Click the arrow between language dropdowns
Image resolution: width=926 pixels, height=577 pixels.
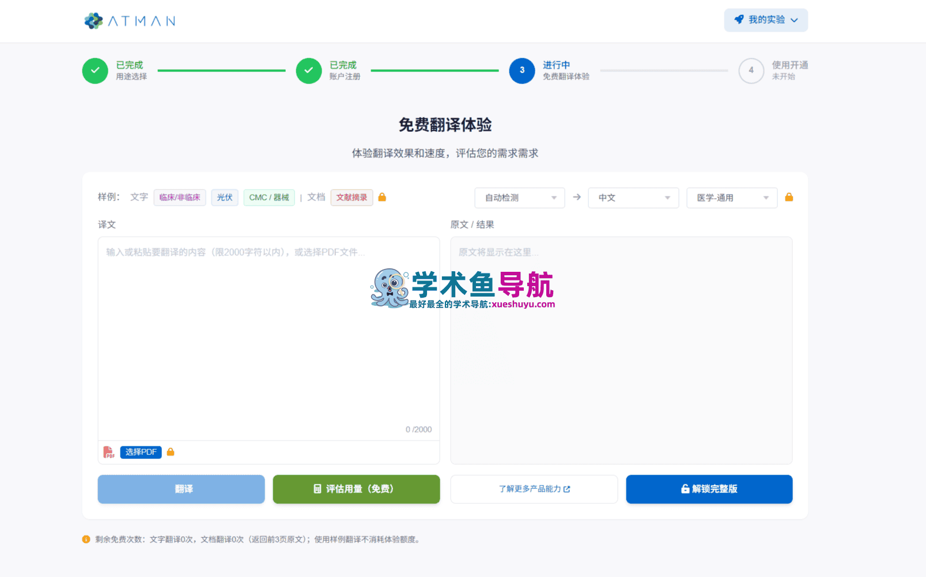[577, 198]
